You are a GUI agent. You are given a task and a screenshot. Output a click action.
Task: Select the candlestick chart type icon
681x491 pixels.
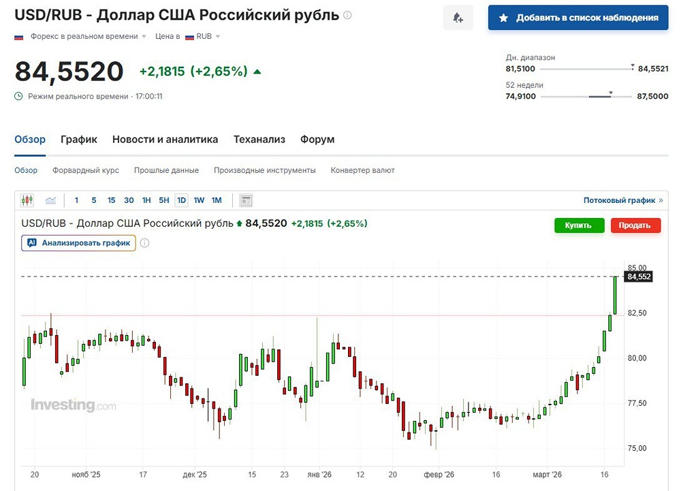pos(27,200)
